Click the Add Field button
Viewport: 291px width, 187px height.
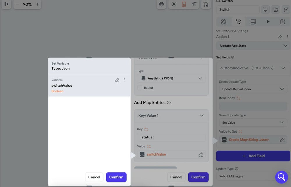tap(253, 156)
